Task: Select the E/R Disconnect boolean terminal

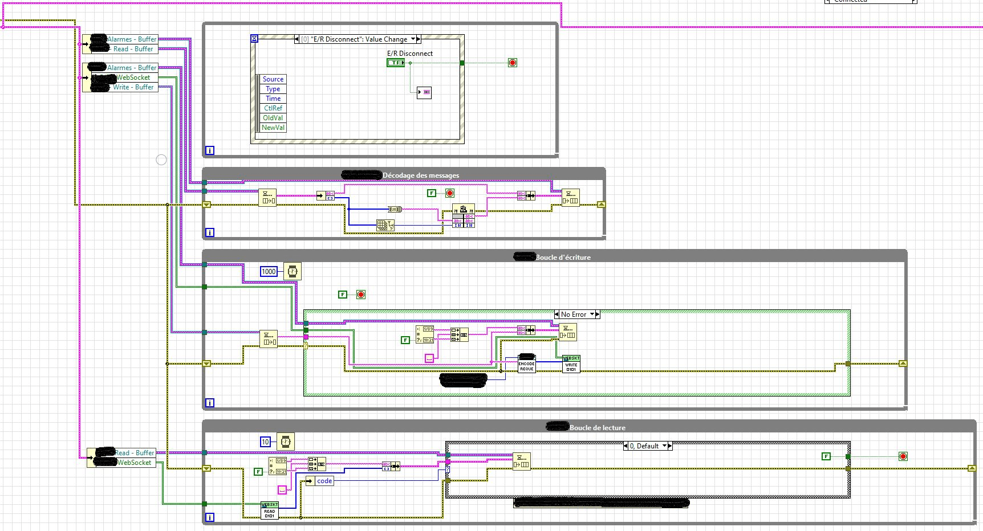Action: click(395, 63)
